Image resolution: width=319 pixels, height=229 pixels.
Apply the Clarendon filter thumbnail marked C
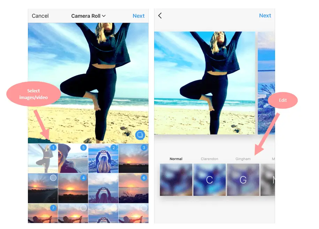click(x=210, y=180)
